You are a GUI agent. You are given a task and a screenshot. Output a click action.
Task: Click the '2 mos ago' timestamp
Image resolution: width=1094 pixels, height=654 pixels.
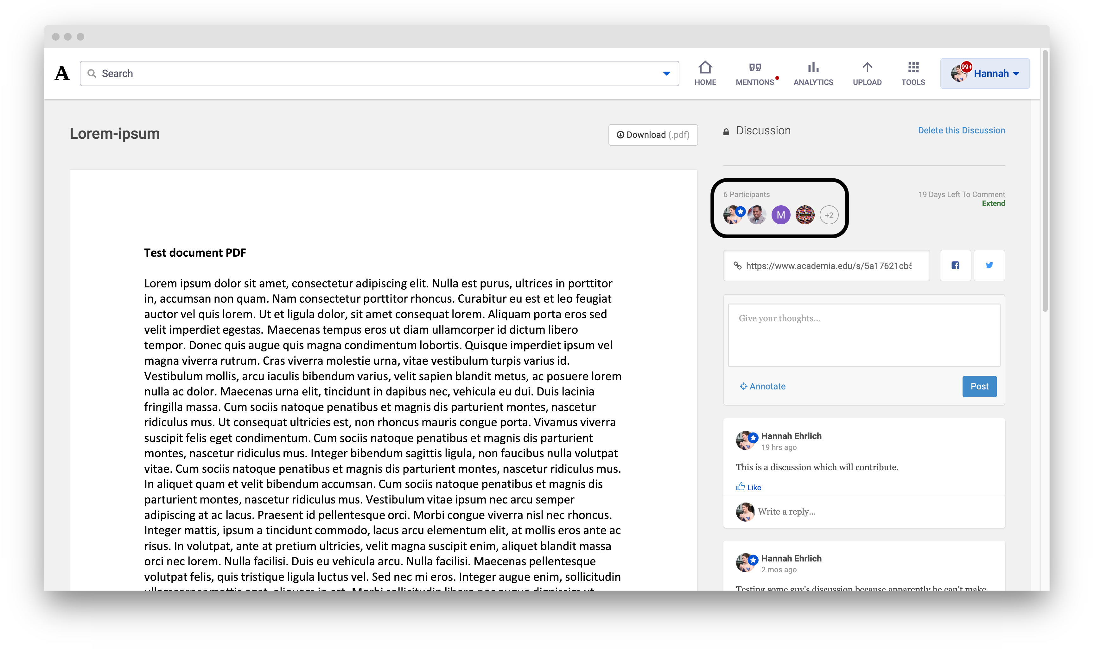click(779, 570)
